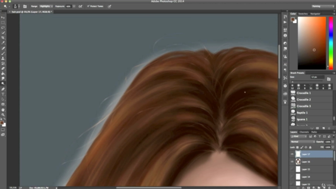Open the Paragraph panel icon

point(285,70)
